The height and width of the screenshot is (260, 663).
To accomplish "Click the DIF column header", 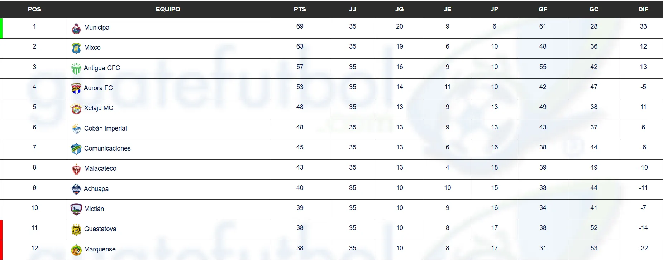I will [643, 9].
